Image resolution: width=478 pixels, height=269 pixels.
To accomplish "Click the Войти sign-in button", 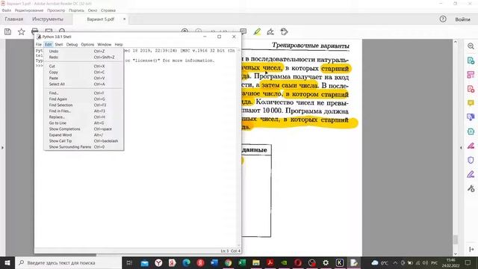I will pyautogui.click(x=462, y=19).
